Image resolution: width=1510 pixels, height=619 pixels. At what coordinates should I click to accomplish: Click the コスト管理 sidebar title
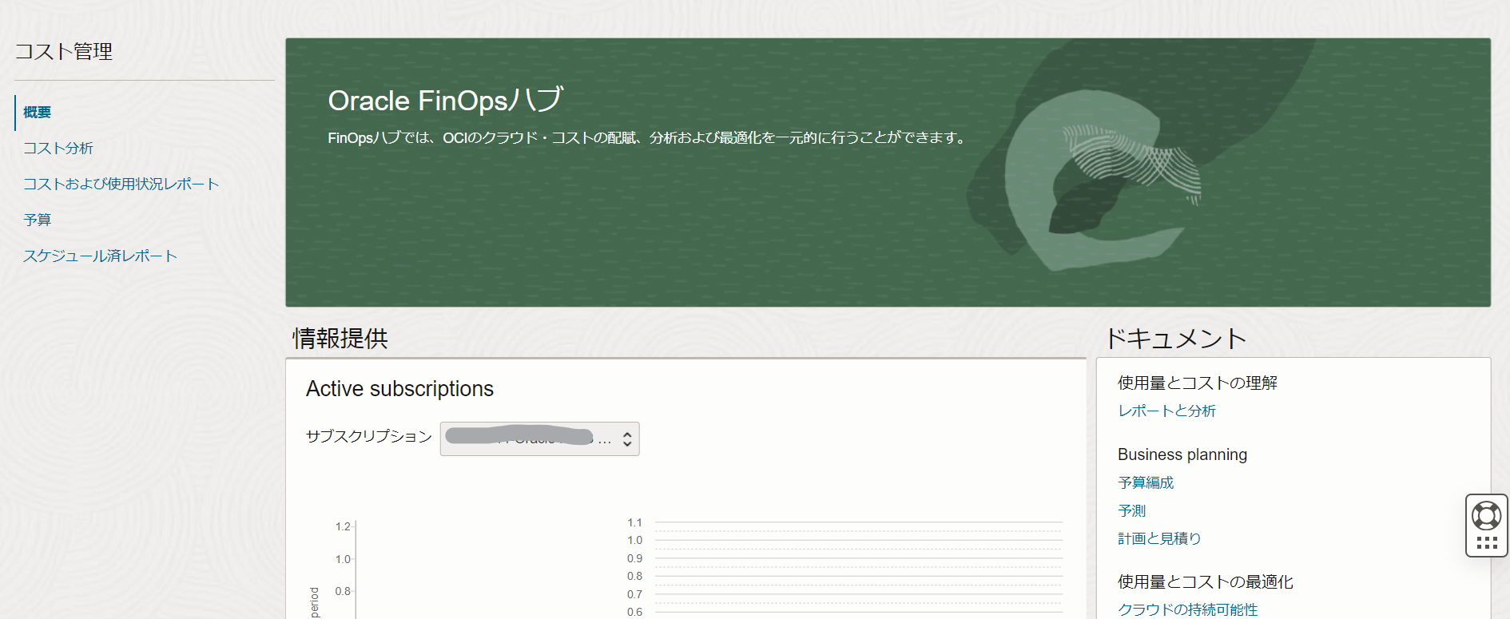click(64, 52)
